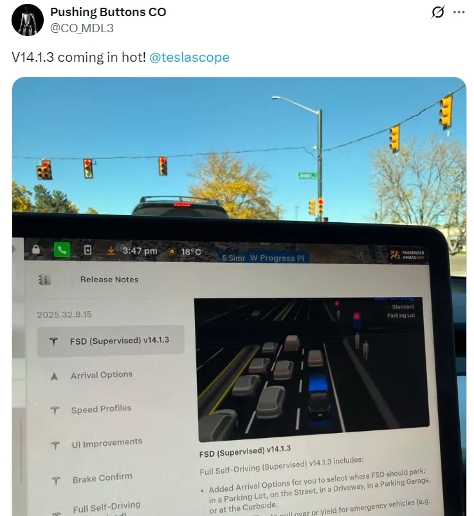Select Brake Confirm release note

click(102, 478)
